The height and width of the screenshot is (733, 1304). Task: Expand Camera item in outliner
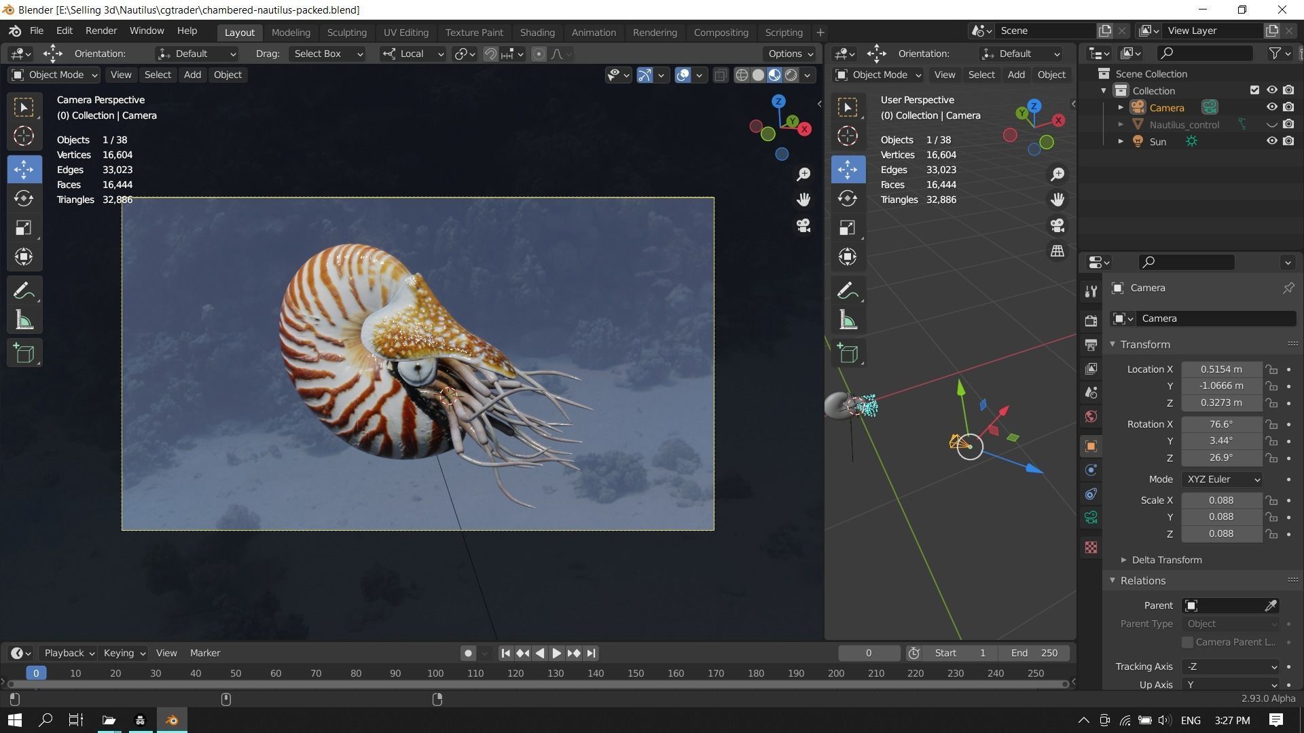1121,107
